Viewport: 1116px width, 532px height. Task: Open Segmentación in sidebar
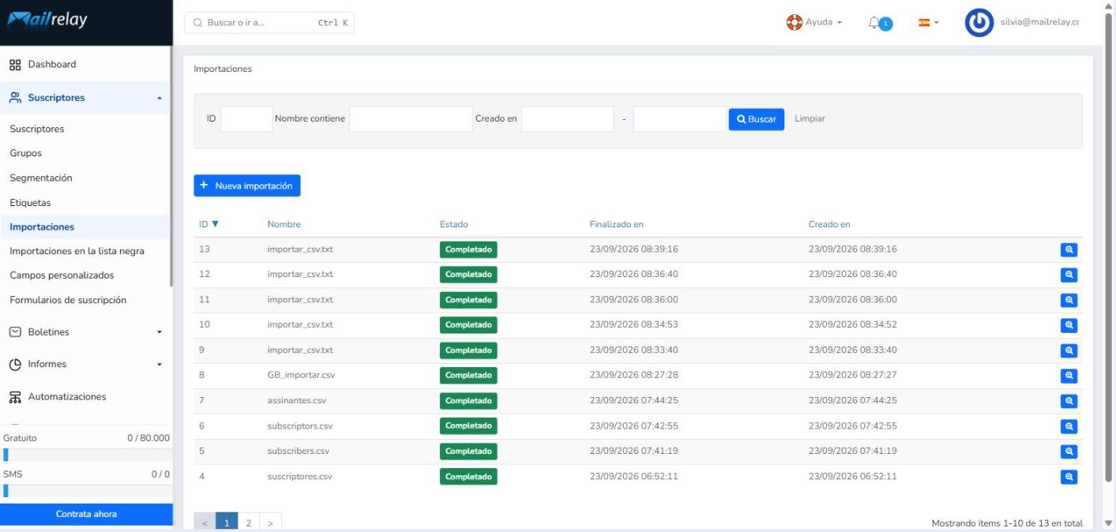41,178
